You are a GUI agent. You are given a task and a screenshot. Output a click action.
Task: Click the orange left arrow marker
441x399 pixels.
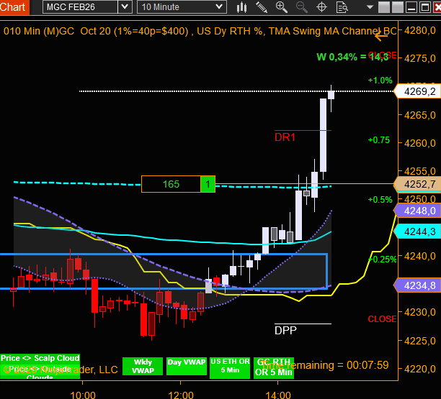tap(381, 36)
